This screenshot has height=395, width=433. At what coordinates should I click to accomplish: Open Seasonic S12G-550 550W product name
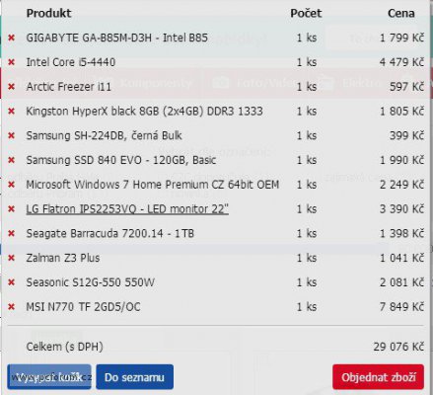(91, 282)
